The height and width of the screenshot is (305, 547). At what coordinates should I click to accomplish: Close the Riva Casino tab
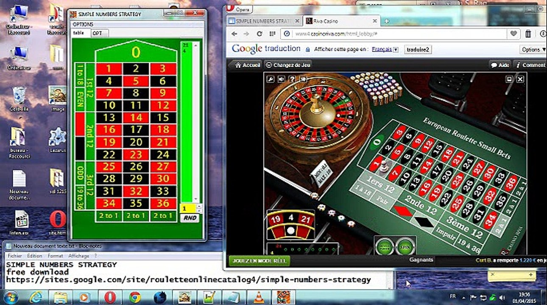coord(375,21)
